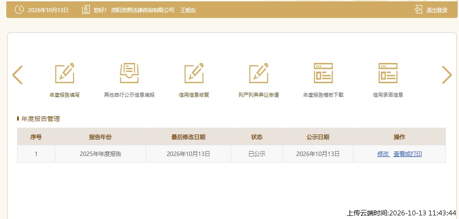The width and height of the screenshot is (459, 219).
Task: Open the 信用承诺信息 page icon
Action: click(x=388, y=73)
